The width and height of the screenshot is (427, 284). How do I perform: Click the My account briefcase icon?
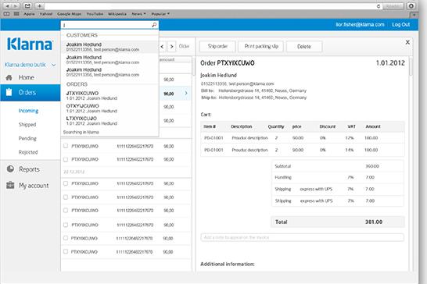[x=10, y=186]
